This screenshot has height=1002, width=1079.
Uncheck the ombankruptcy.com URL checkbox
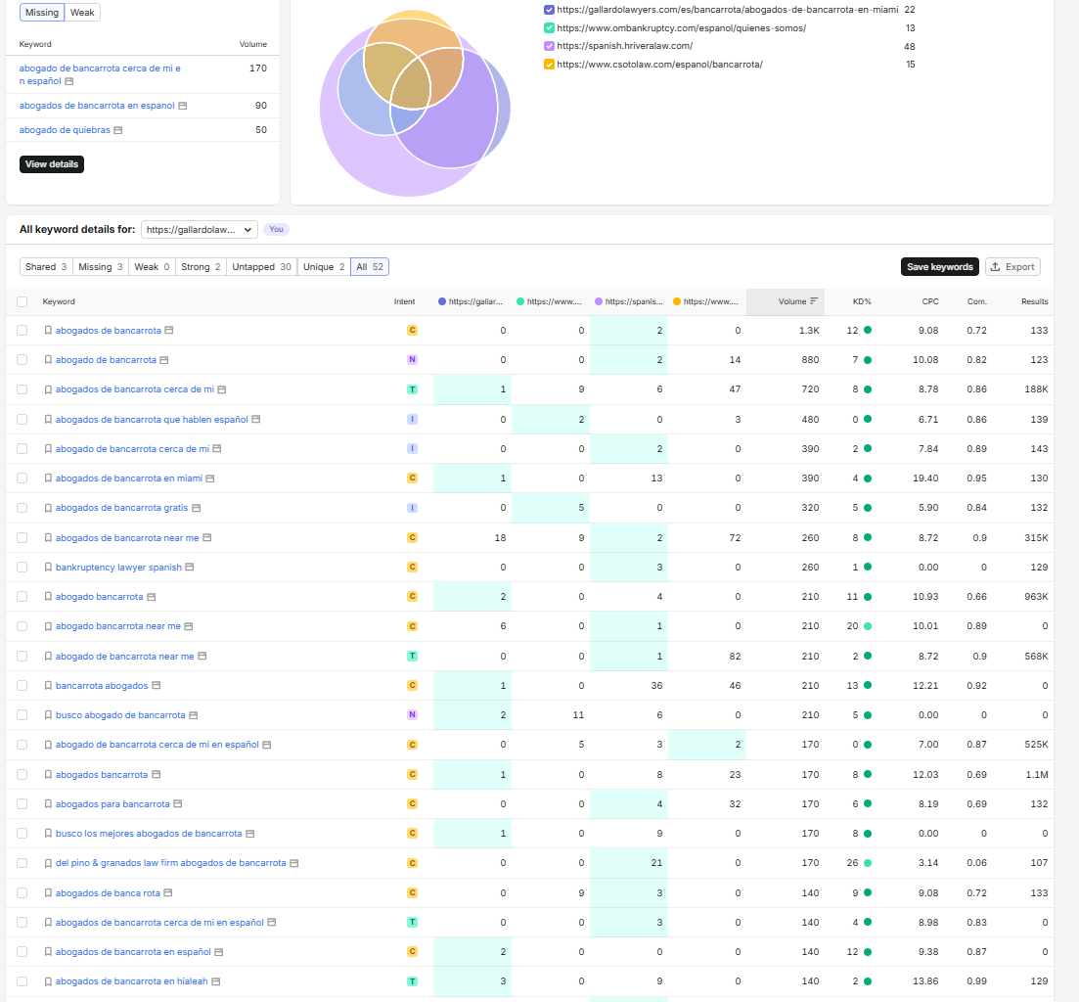(549, 28)
